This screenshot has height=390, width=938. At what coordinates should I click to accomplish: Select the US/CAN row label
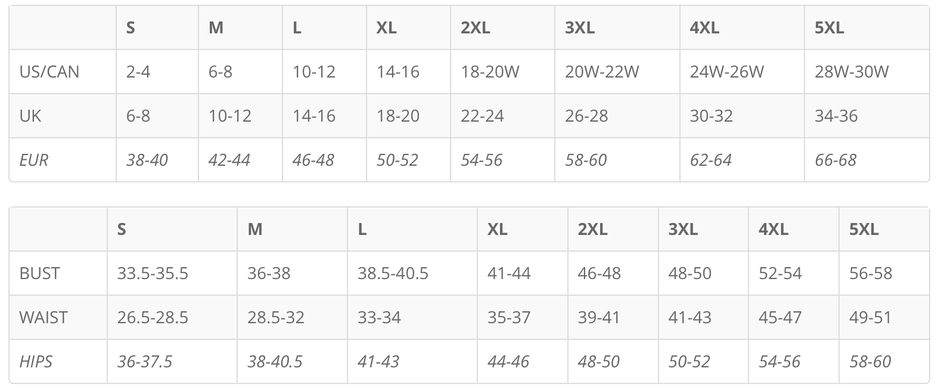point(49,72)
